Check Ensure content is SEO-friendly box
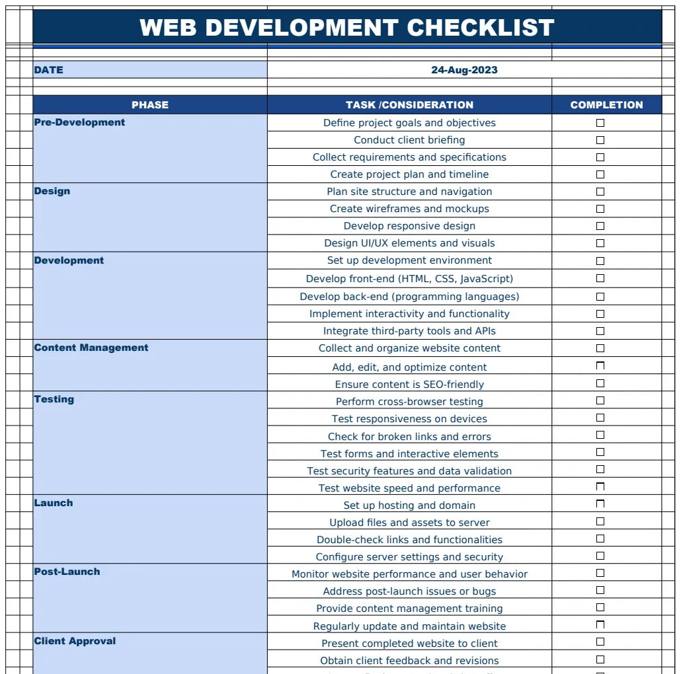The width and height of the screenshot is (681, 674). coord(600,383)
